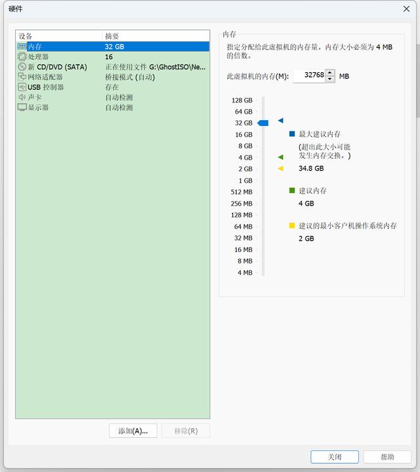Screen dimensions: 420x472
Task: Click the 256 MB slider label
Action: (x=241, y=204)
